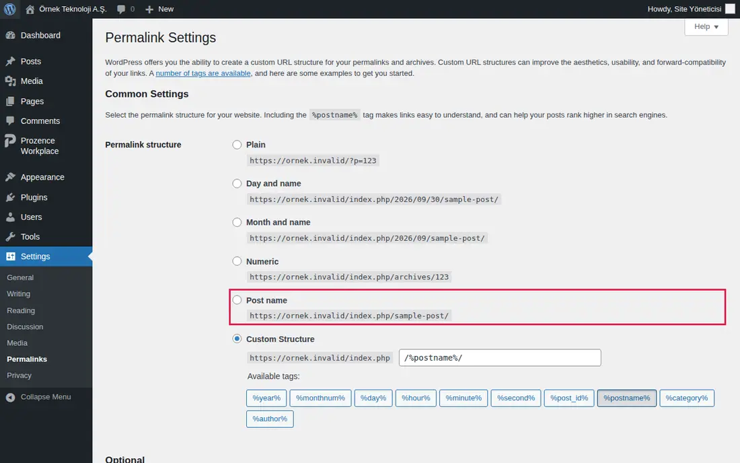
Task: Add the %monthnum% tag button
Action: (320, 398)
